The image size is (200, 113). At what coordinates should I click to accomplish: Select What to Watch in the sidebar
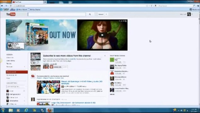point(17,72)
